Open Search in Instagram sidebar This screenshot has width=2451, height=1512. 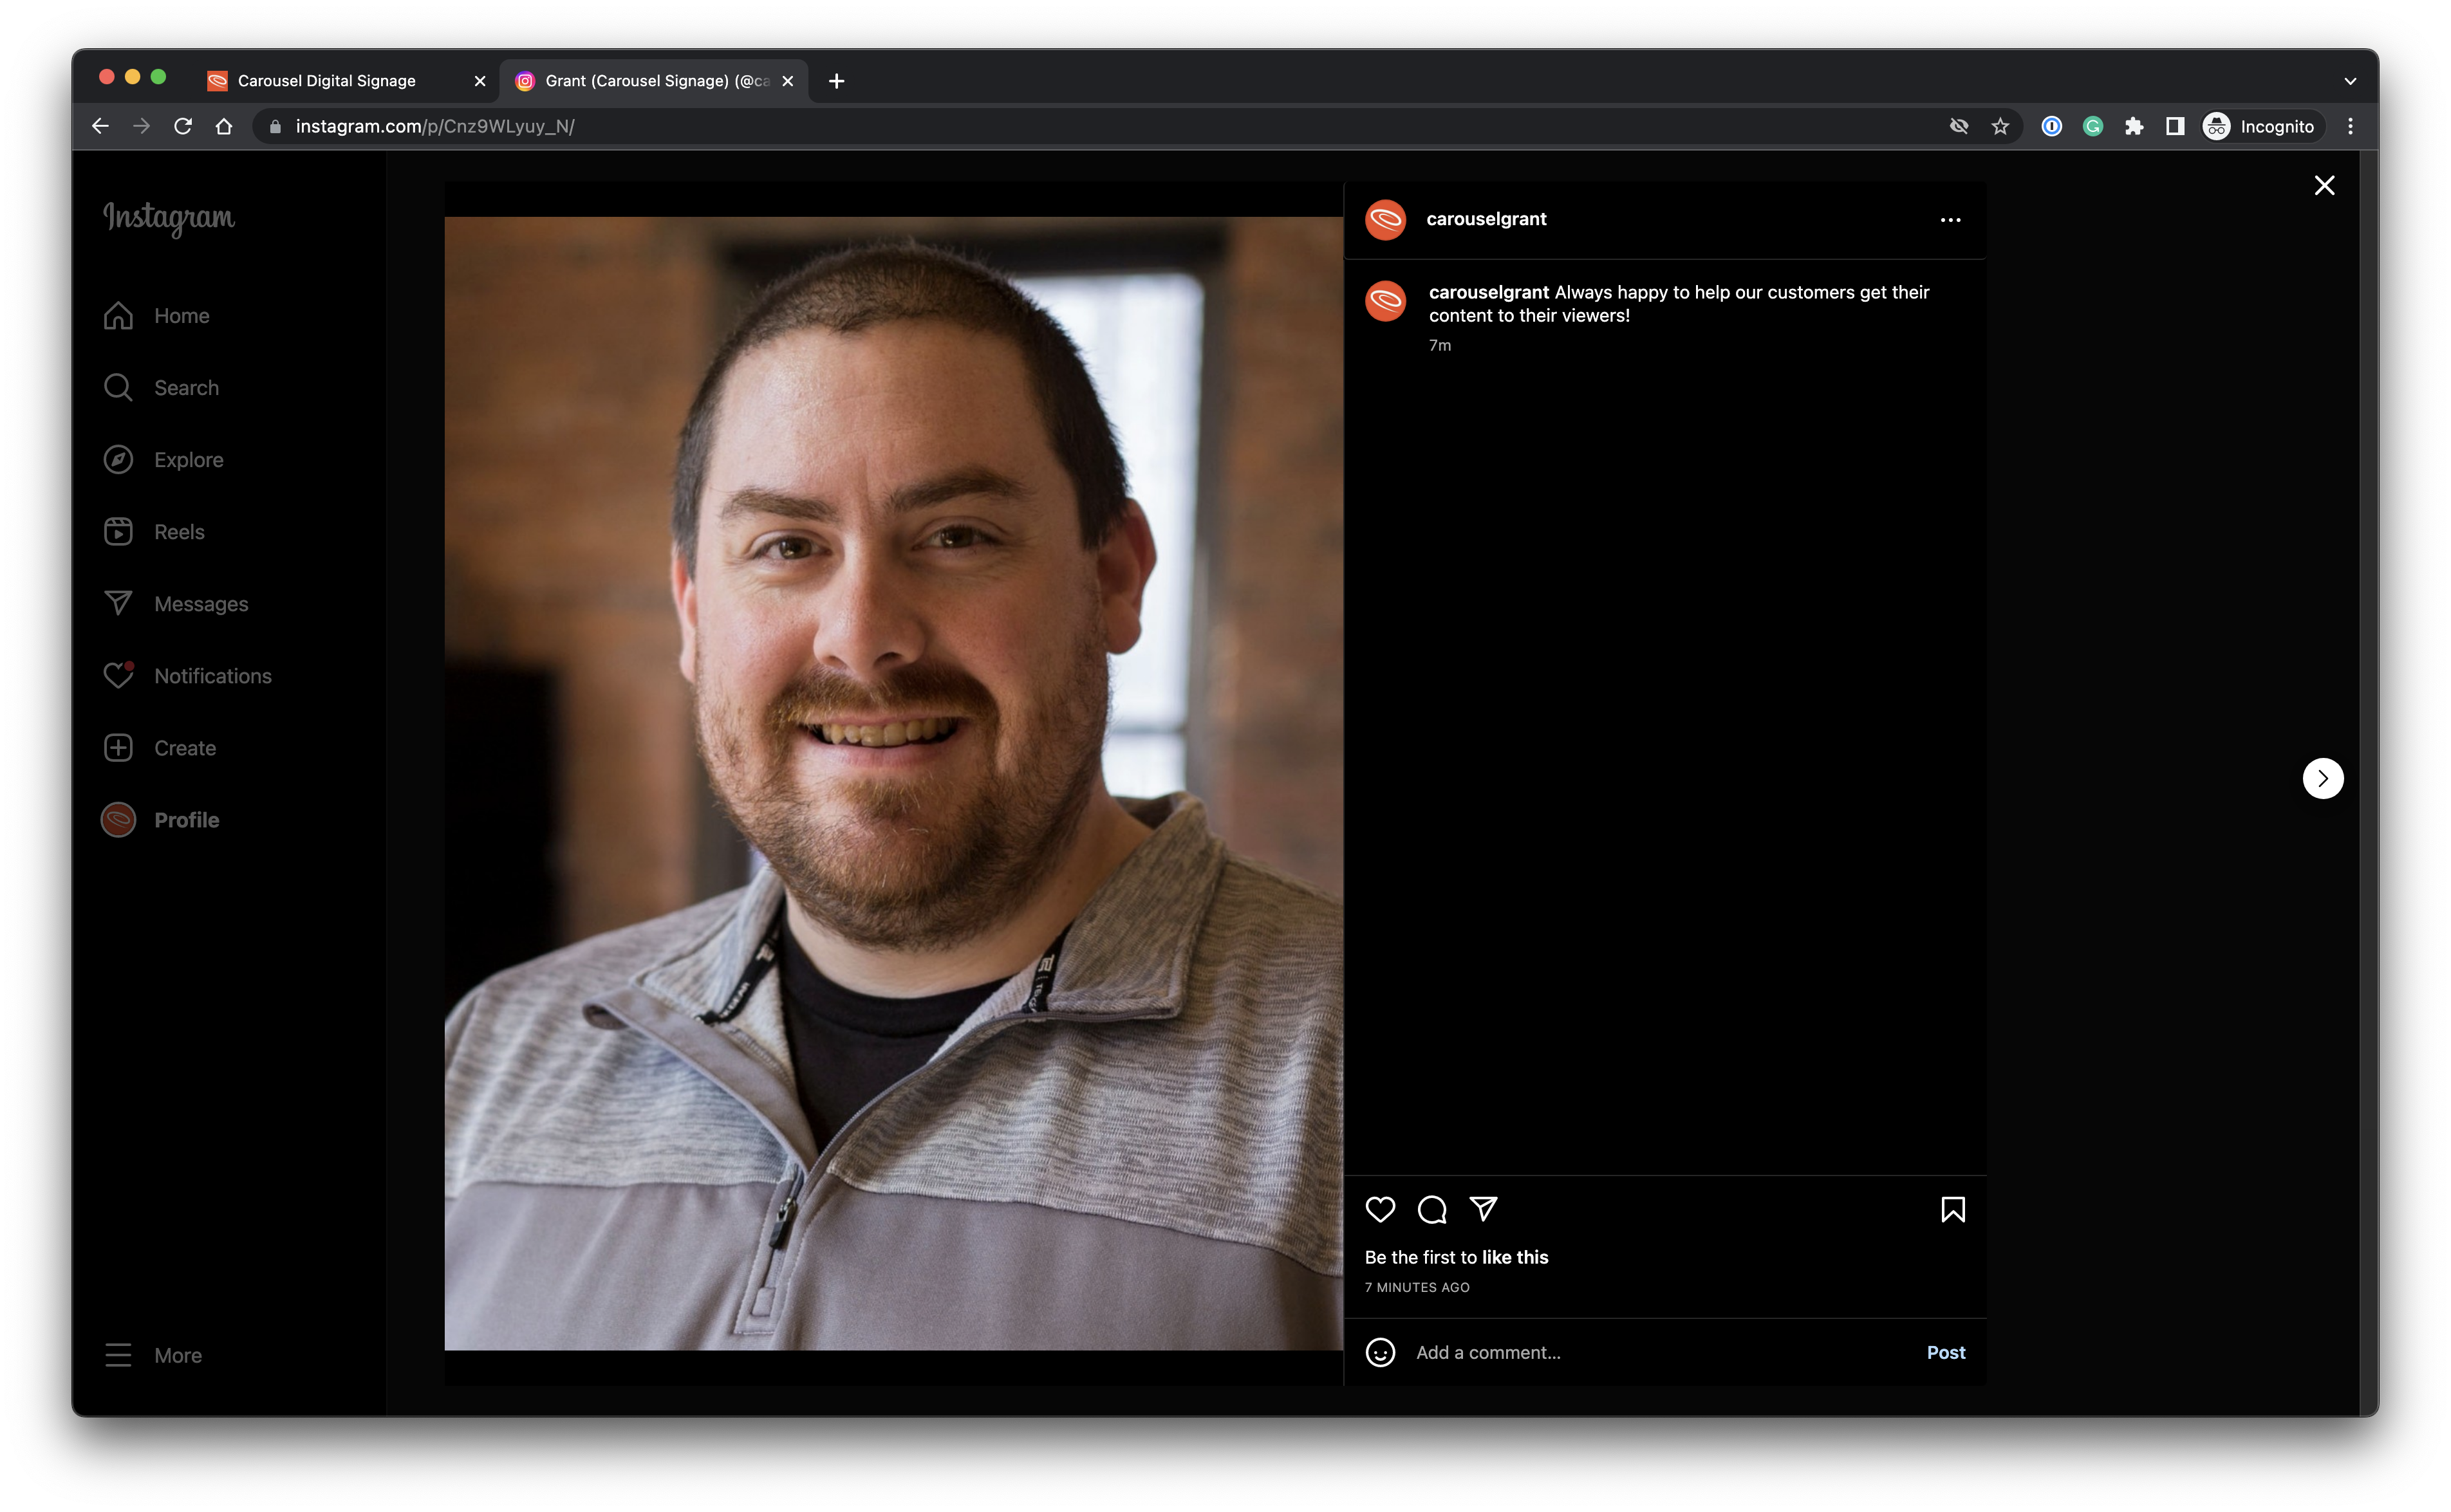coord(161,388)
